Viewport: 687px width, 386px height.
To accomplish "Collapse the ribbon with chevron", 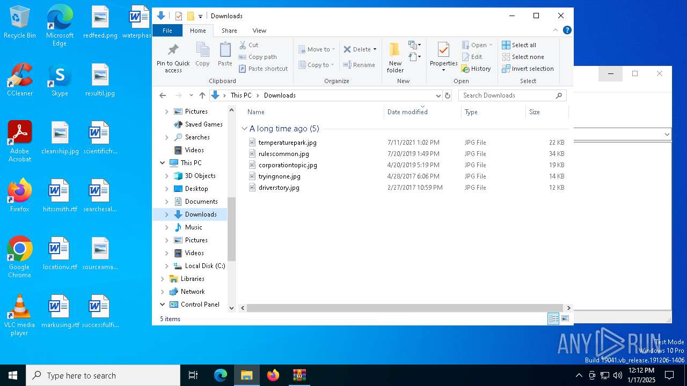I will [x=556, y=31].
